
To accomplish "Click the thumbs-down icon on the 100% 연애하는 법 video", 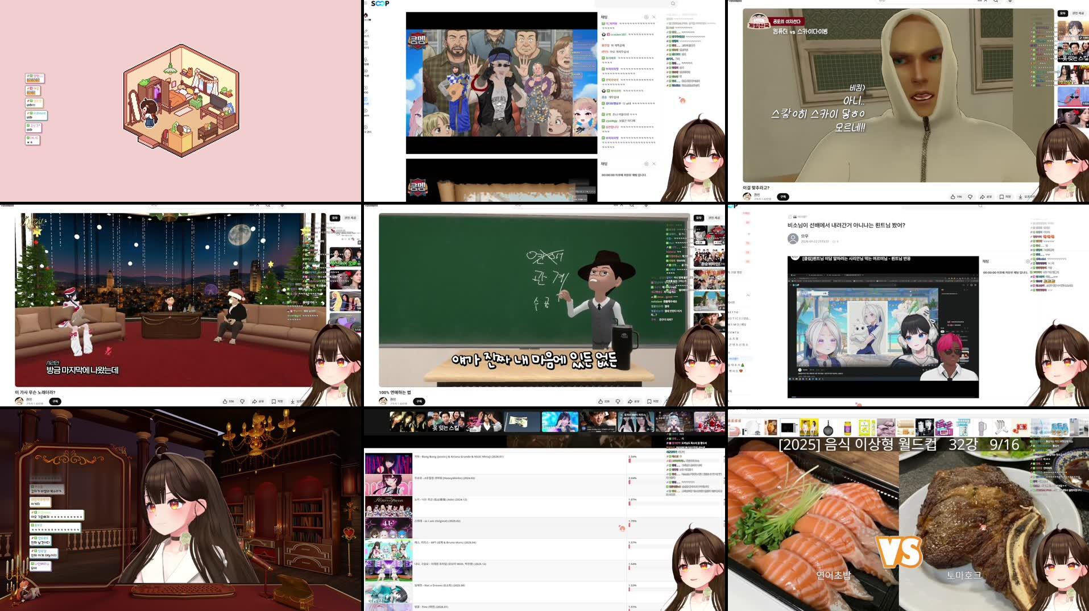I will [x=618, y=401].
